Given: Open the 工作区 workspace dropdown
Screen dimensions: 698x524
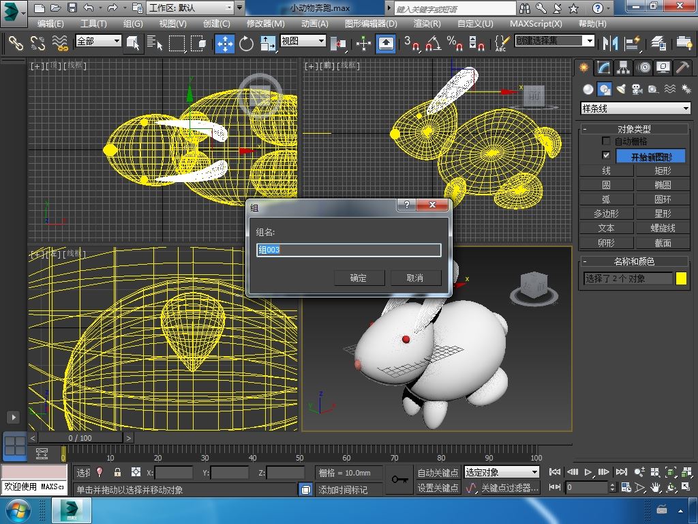Looking at the screenshot, I should point(191,8).
